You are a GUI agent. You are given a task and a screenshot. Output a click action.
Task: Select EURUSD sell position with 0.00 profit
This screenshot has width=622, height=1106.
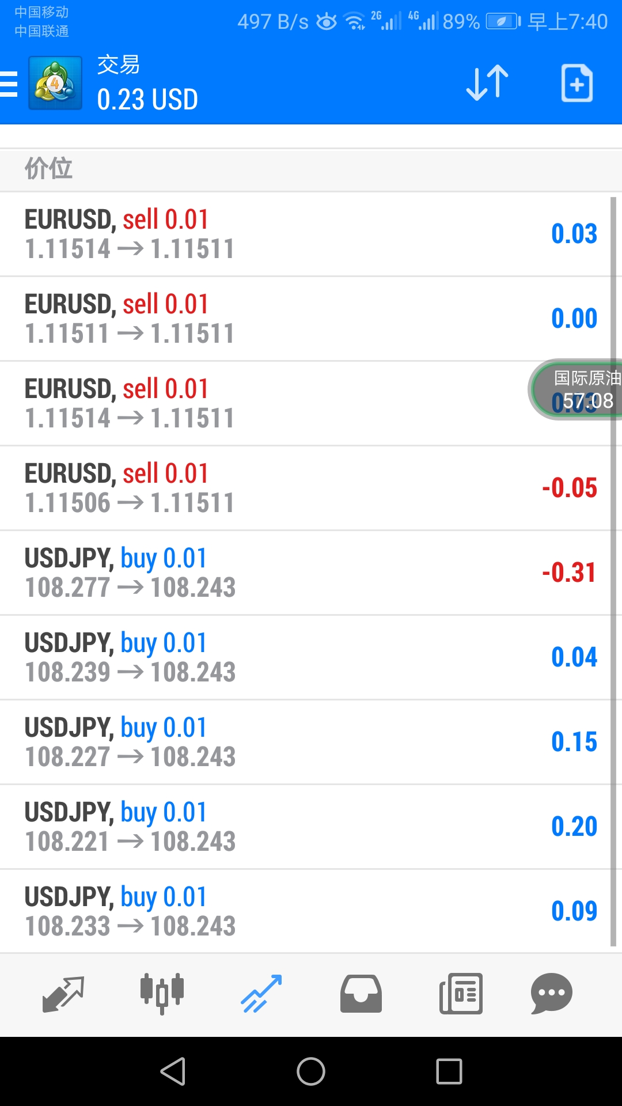(305, 319)
